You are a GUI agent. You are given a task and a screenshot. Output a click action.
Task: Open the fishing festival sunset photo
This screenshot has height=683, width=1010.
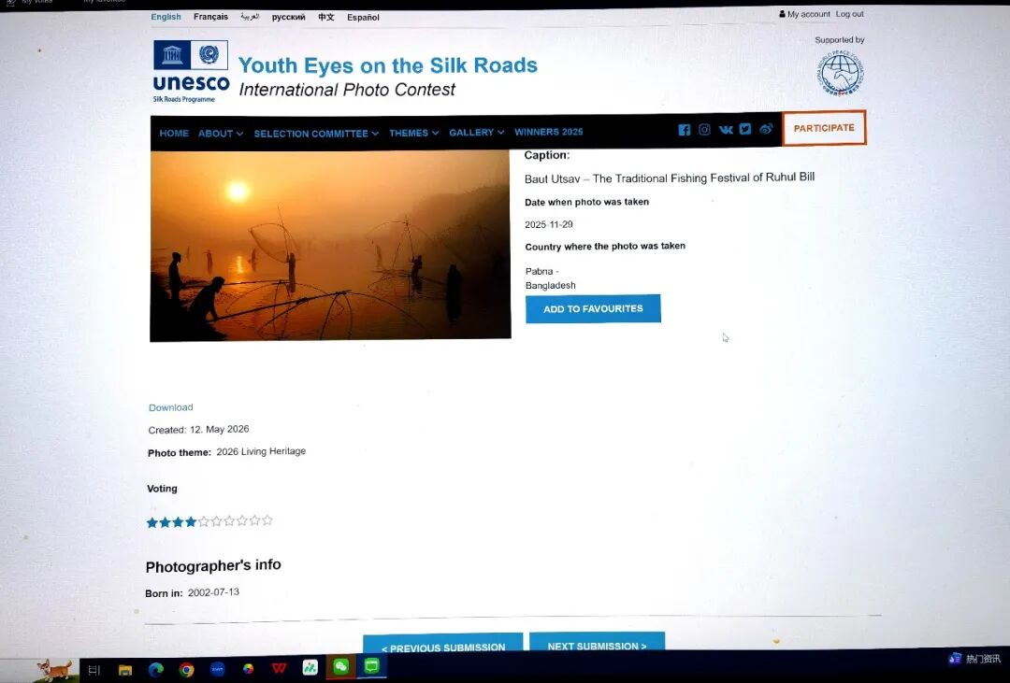[330, 245]
